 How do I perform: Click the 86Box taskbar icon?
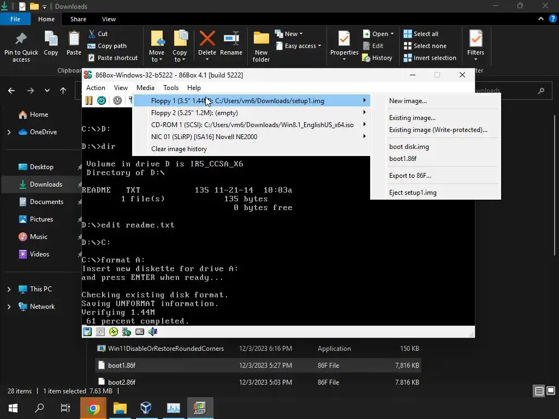tap(200, 408)
